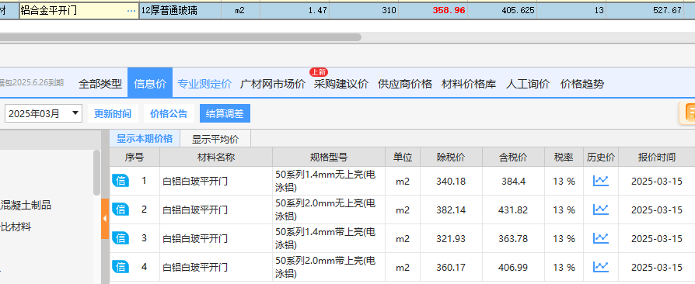Click the 报价时间 column header
The height and width of the screenshot is (284, 695).
coord(656,157)
